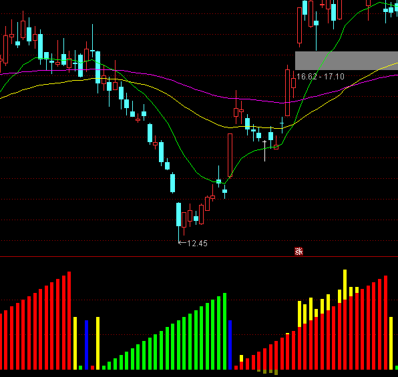Select the tall red candle left of 16.62 label
The image size is (398, 377).
point(287,91)
